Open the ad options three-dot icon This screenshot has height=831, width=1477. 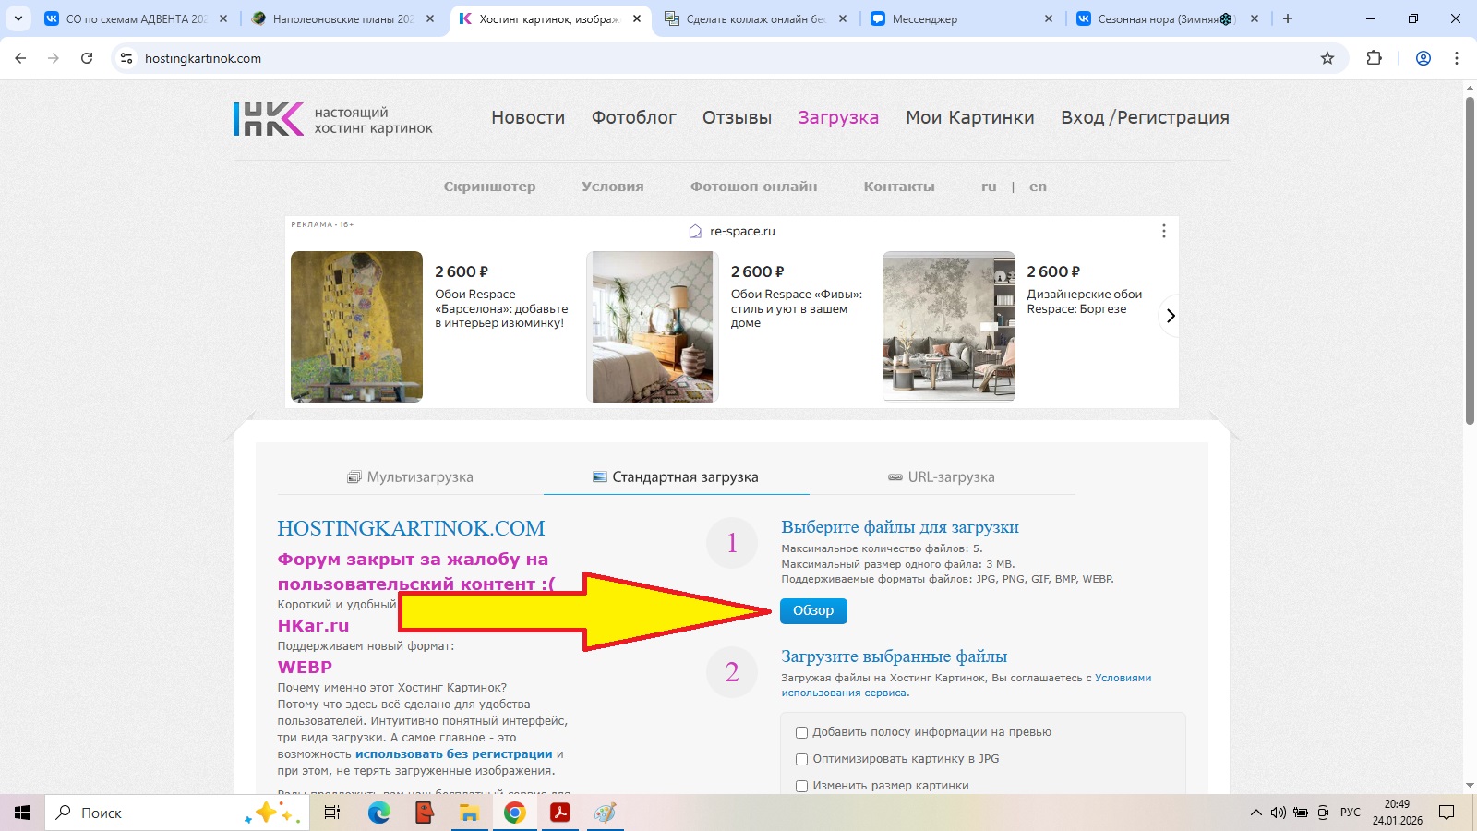click(x=1163, y=231)
